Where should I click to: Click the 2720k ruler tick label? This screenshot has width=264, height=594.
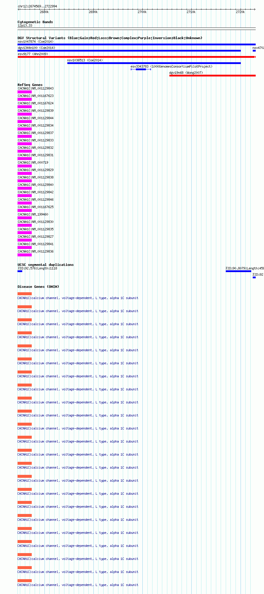click(240, 12)
